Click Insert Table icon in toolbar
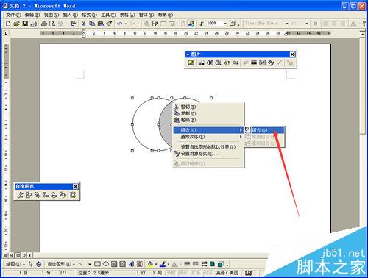The width and height of the screenshot is (368, 278). 163,24
